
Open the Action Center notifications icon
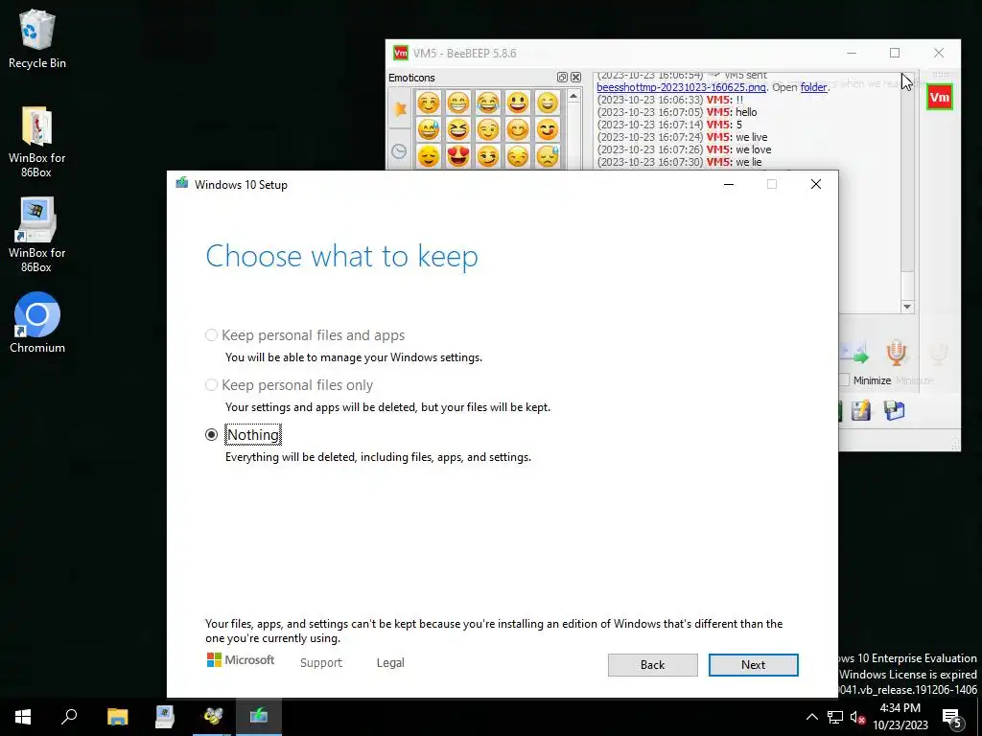(952, 717)
